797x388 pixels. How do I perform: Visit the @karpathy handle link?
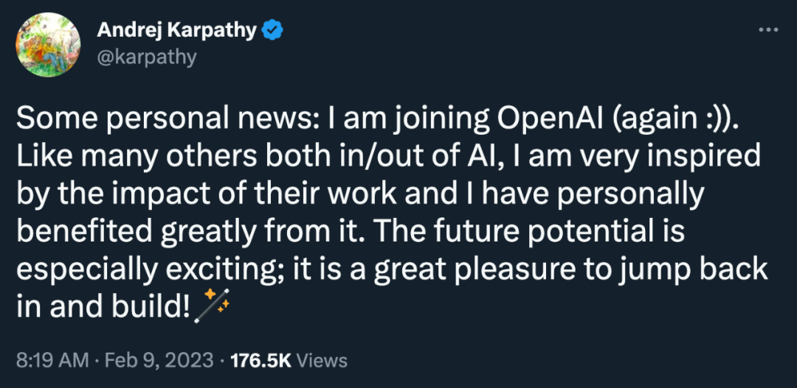[x=146, y=57]
